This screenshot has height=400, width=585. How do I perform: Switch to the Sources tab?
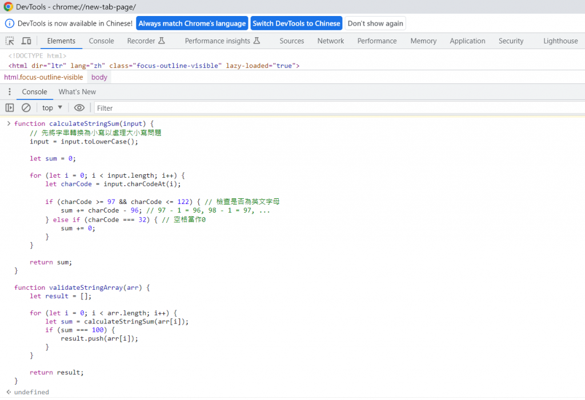[x=292, y=41]
